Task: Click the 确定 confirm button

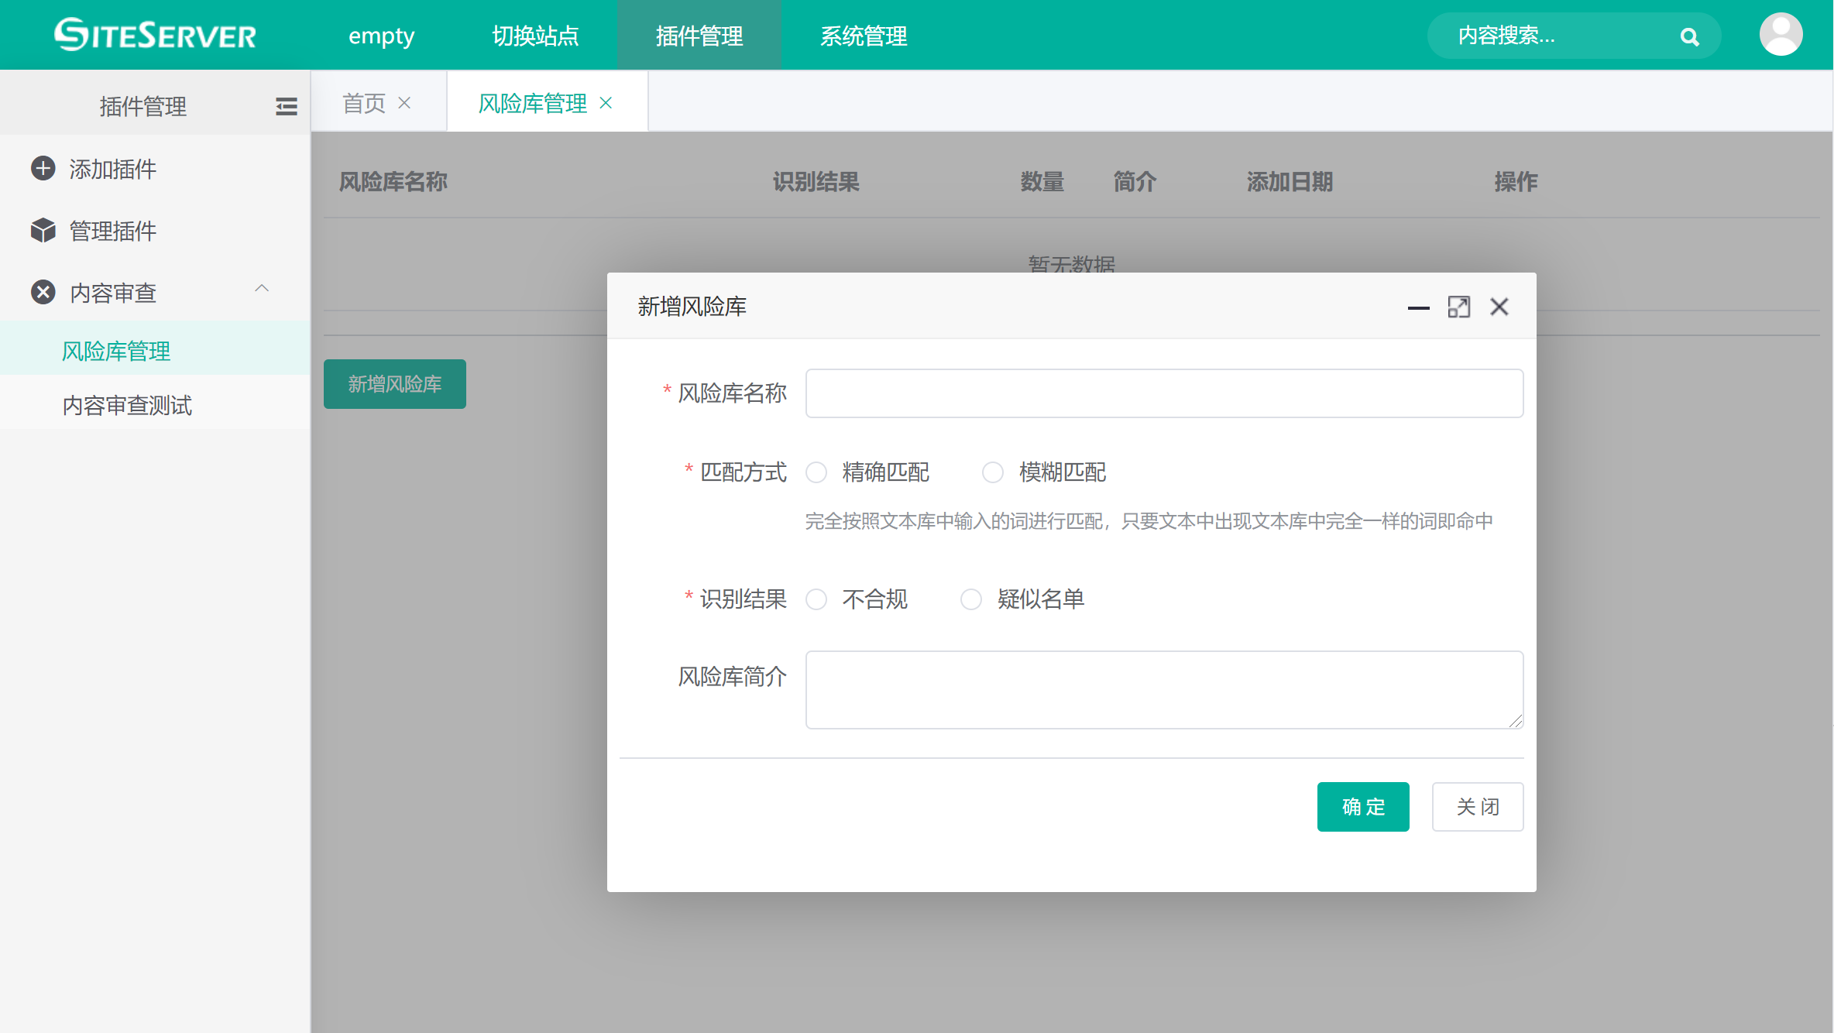Action: click(1362, 807)
